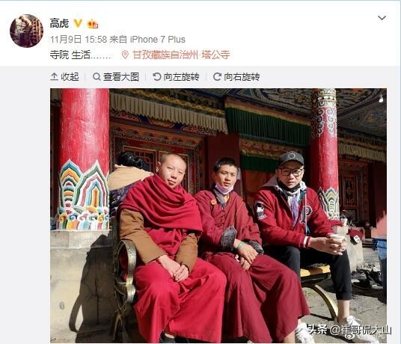Click the clockwise rotate icon
401x344 pixels.
[x=217, y=77]
